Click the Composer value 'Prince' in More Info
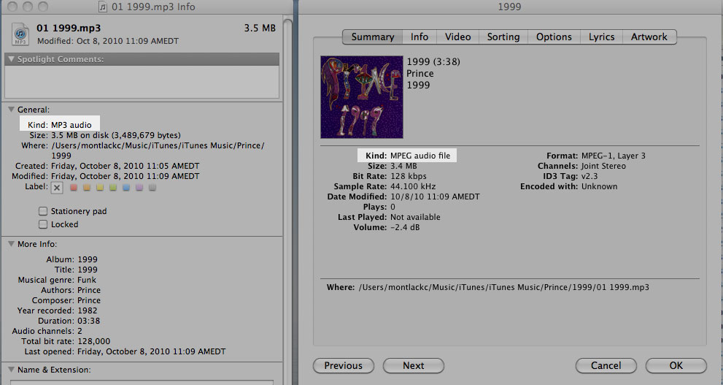Viewport: 723px width, 385px height. tap(89, 300)
